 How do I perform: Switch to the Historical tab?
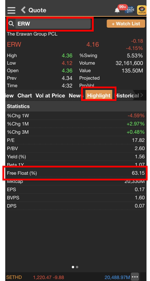click(126, 96)
